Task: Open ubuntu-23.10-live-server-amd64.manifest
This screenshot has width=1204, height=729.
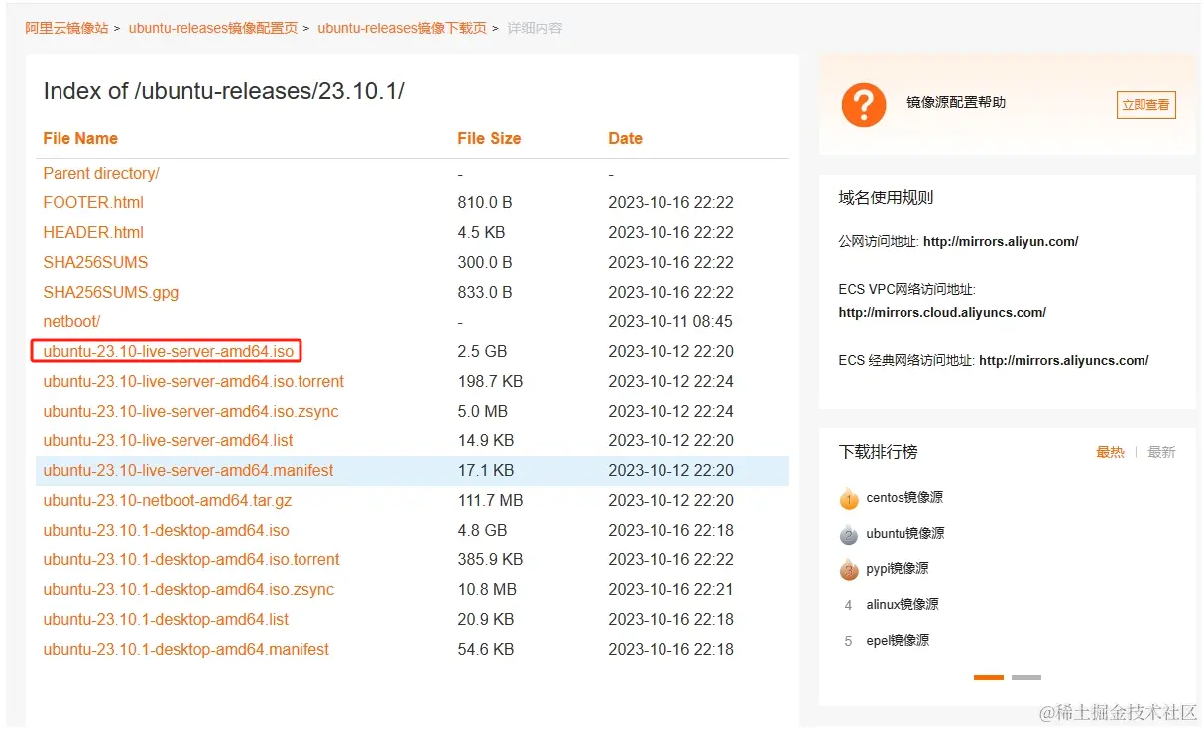Action: click(x=188, y=470)
